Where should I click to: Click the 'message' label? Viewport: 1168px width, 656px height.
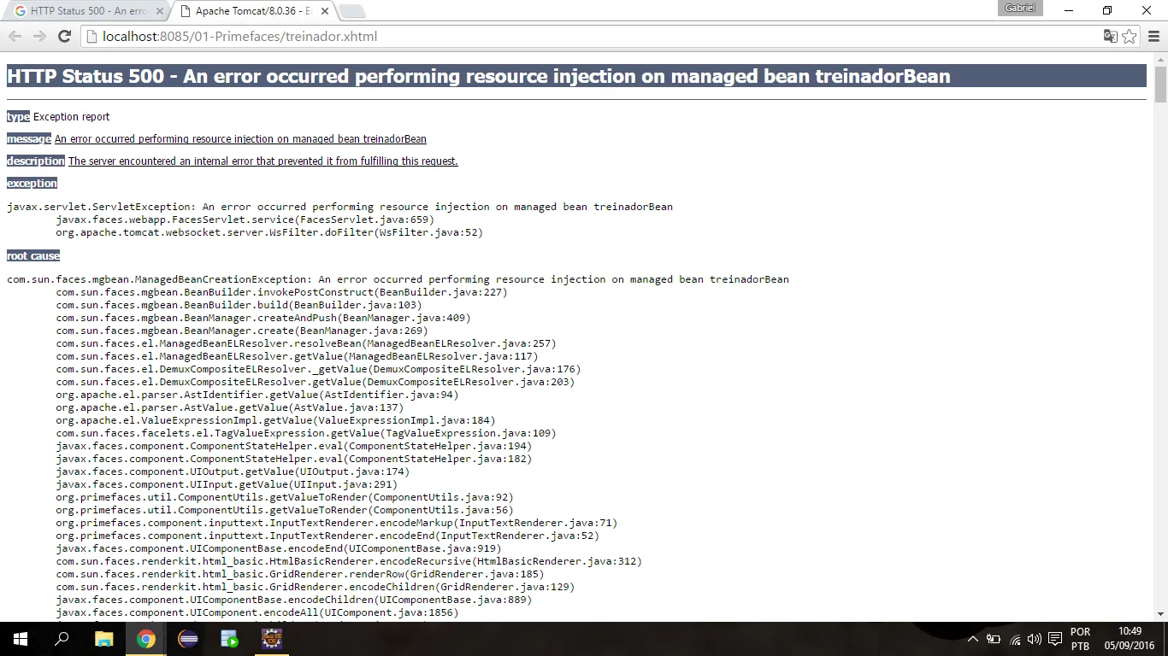coord(29,138)
